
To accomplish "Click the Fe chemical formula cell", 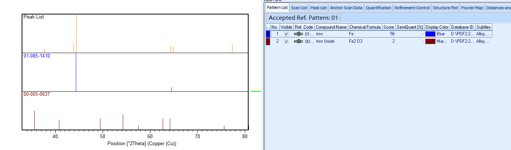I will pyautogui.click(x=365, y=34).
